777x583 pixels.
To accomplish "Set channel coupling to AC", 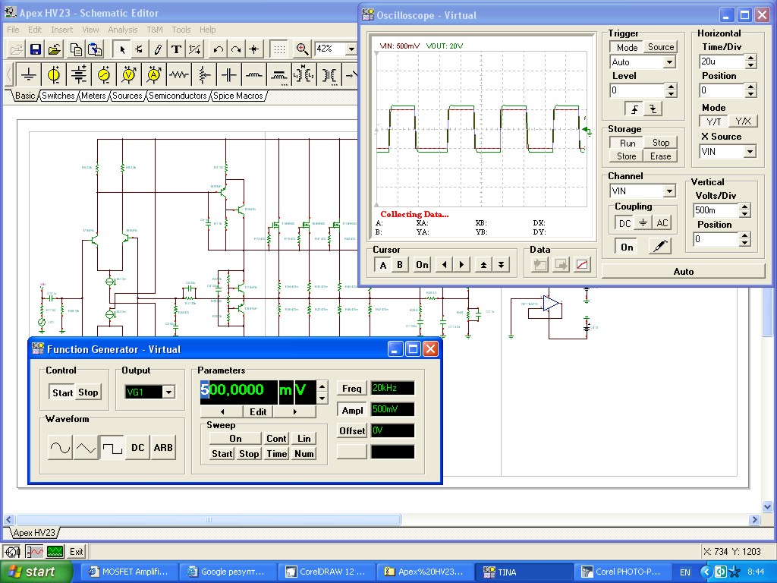I will tap(662, 223).
